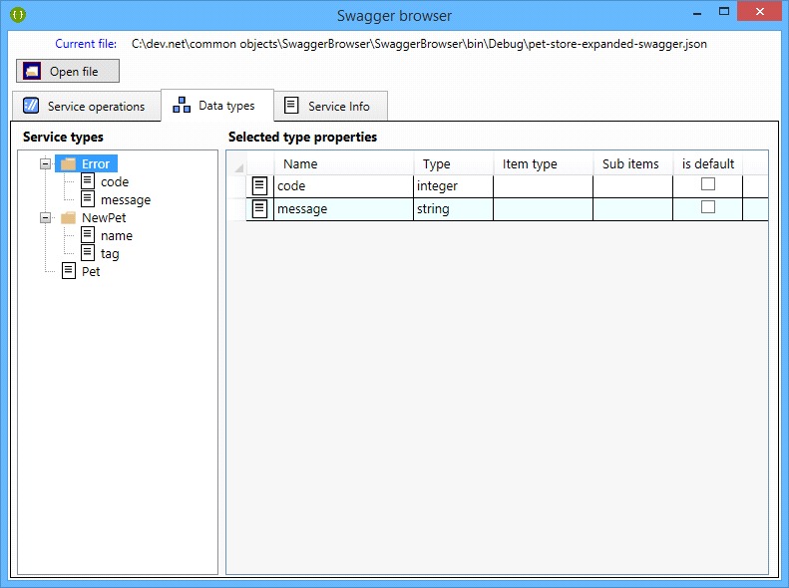Collapse the Error tree node
The width and height of the screenshot is (789, 588).
pos(45,163)
